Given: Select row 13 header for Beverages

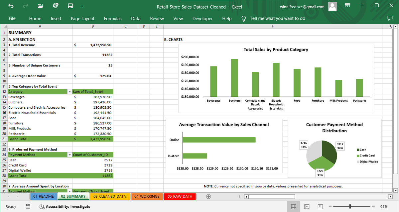Looking at the screenshot, I should coord(4,97).
